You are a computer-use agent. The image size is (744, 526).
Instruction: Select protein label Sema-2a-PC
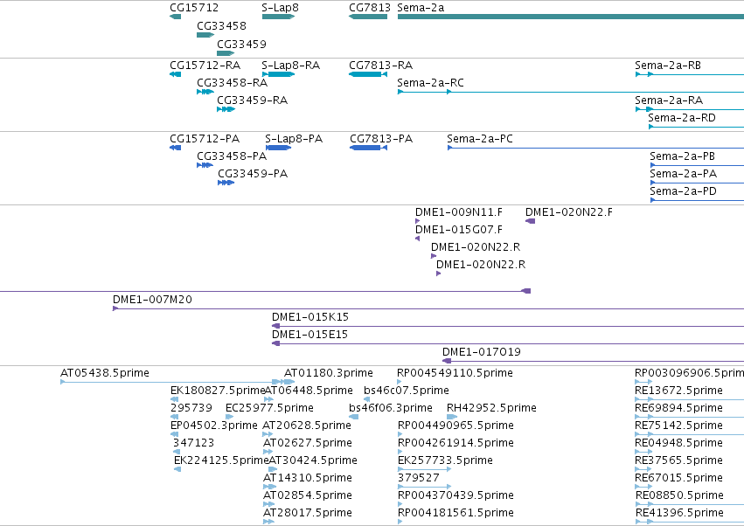pos(480,139)
